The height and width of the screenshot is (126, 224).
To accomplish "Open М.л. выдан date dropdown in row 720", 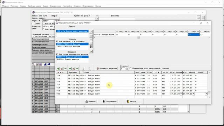I will pos(194,94).
